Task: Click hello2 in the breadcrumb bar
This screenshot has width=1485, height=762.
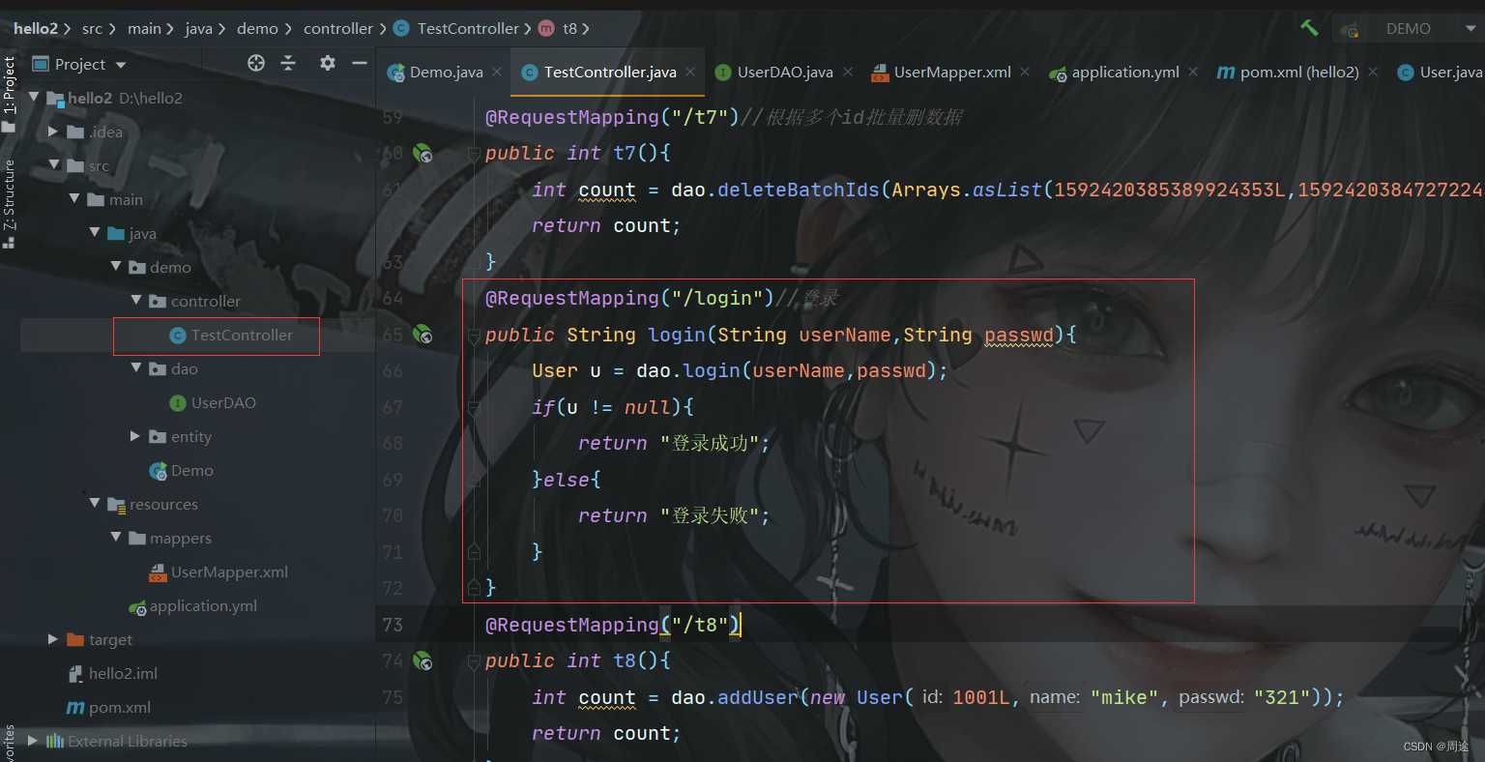Action: coord(36,28)
